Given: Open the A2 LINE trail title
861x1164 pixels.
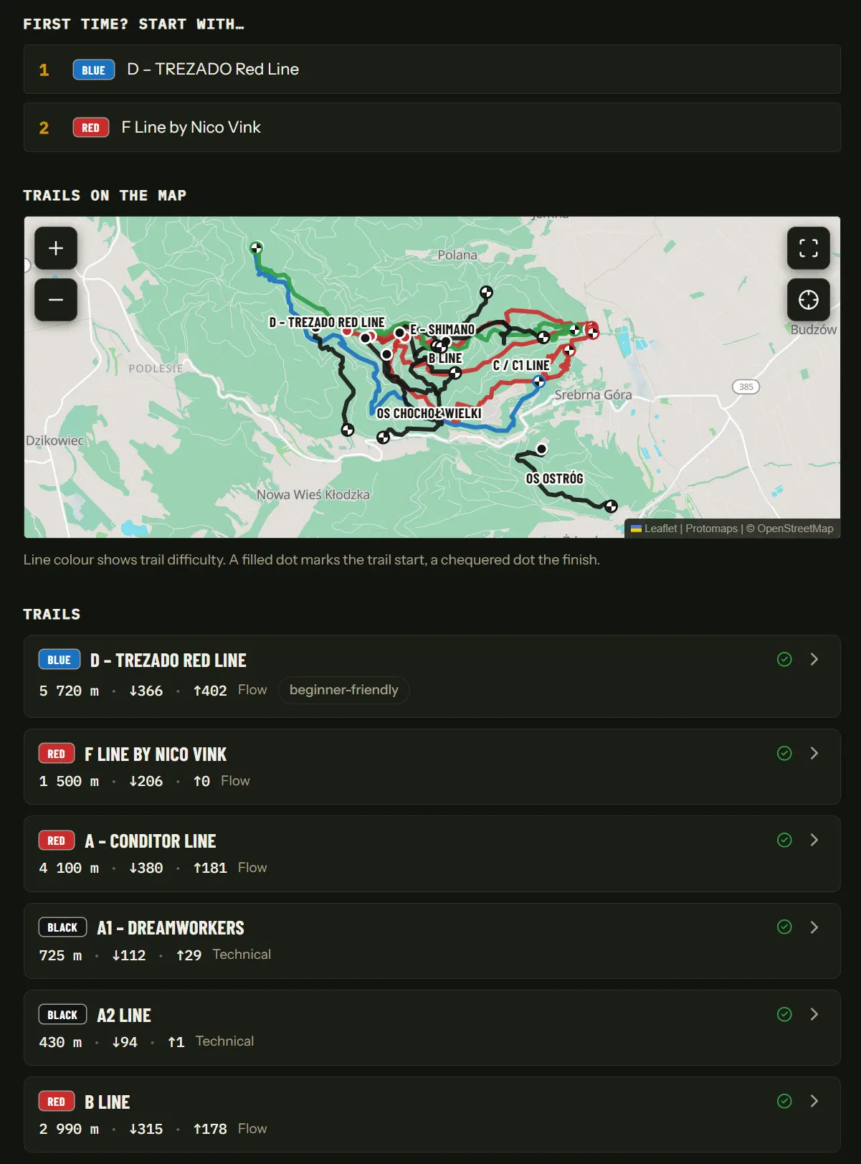Looking at the screenshot, I should click(124, 1016).
